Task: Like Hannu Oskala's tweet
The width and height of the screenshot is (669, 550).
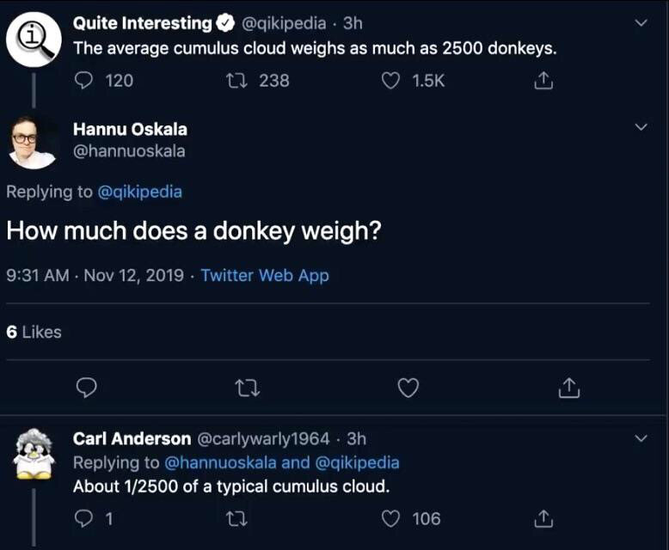Action: click(408, 388)
